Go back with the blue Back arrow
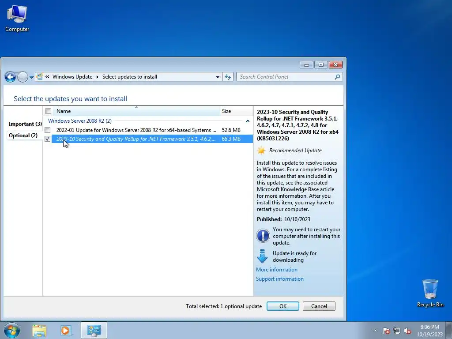The width and height of the screenshot is (452, 339). click(10, 77)
